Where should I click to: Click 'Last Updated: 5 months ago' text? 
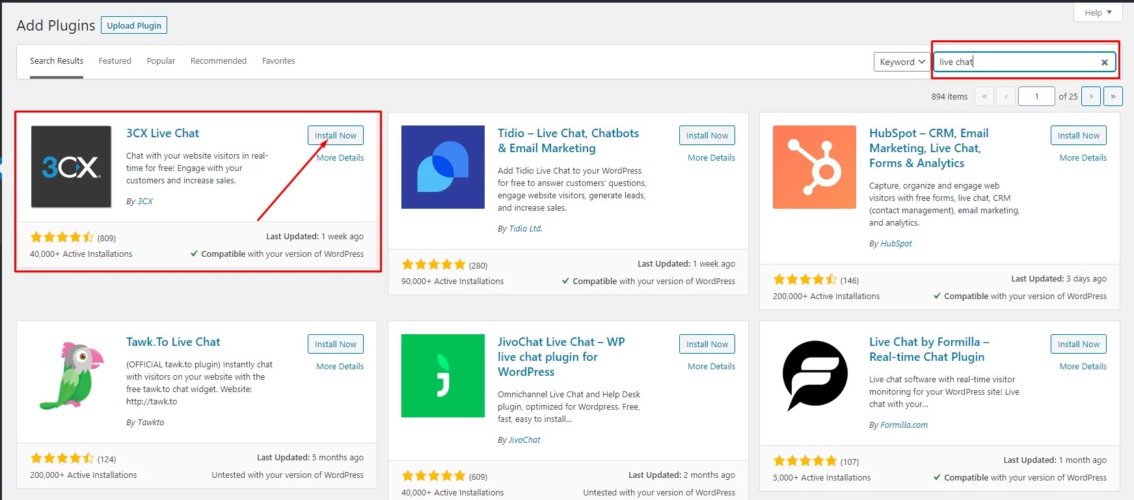pos(310,458)
